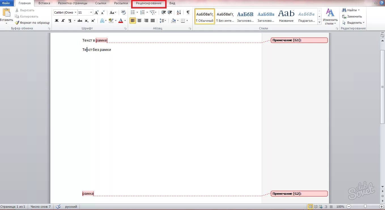Switch to the Ссылки tab
The width and height of the screenshot is (385, 210).
coord(101,3)
